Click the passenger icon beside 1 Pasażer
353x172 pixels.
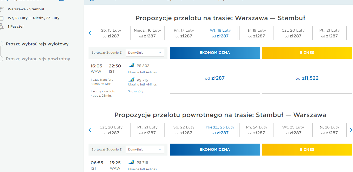[2, 26]
